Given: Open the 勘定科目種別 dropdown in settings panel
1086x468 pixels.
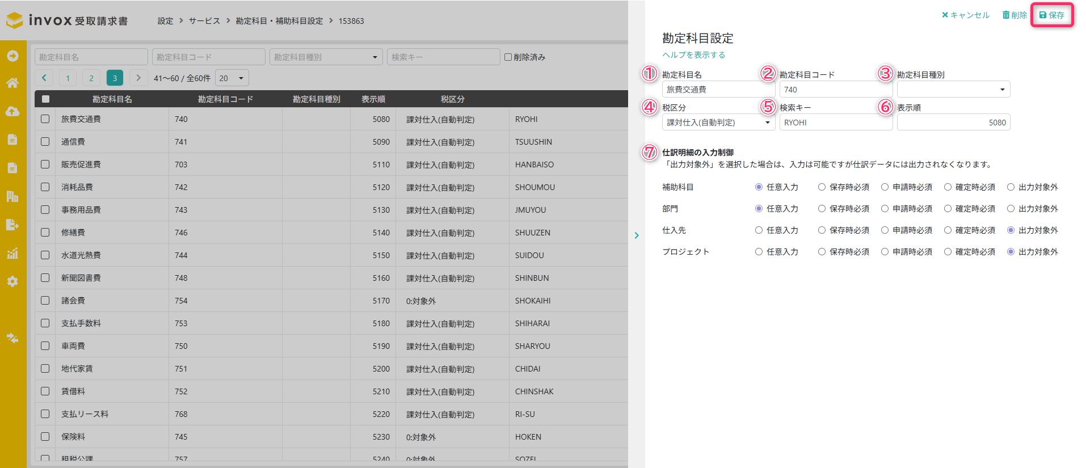Looking at the screenshot, I should (x=953, y=90).
